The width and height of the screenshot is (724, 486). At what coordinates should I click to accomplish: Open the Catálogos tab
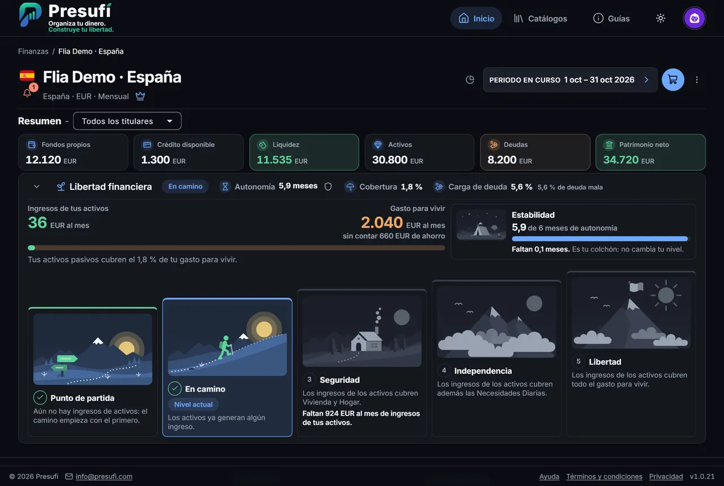point(540,18)
